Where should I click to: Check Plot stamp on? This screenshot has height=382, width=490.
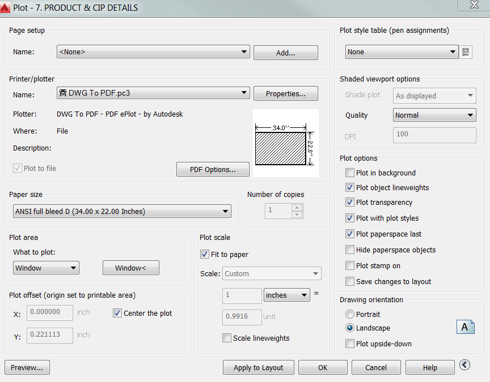(x=350, y=265)
